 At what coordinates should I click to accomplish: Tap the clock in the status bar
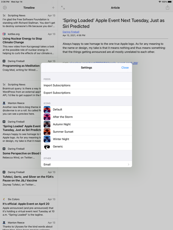5,2
